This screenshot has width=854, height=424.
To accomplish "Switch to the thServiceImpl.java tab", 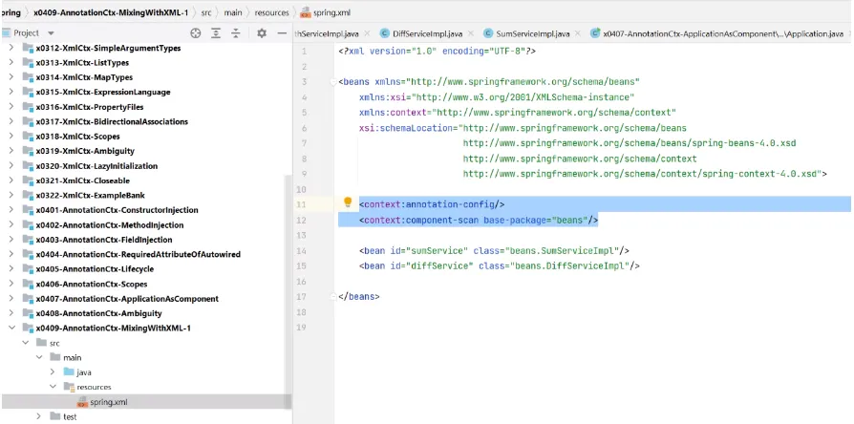I will click(327, 33).
